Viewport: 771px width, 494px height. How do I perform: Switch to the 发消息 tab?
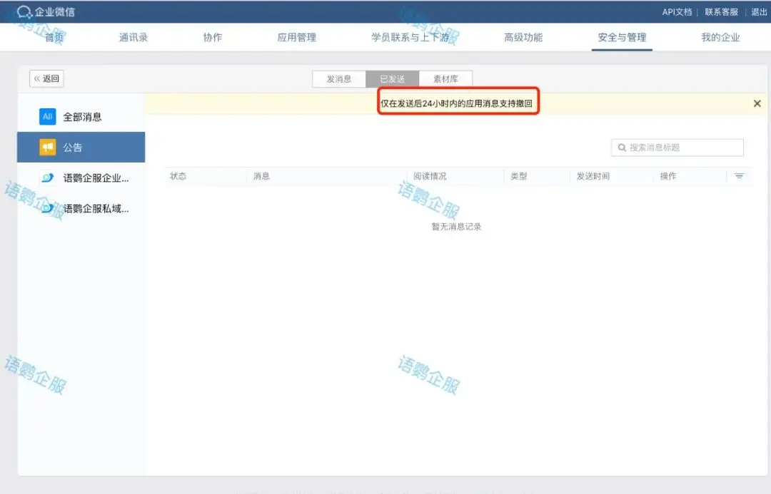coord(339,79)
